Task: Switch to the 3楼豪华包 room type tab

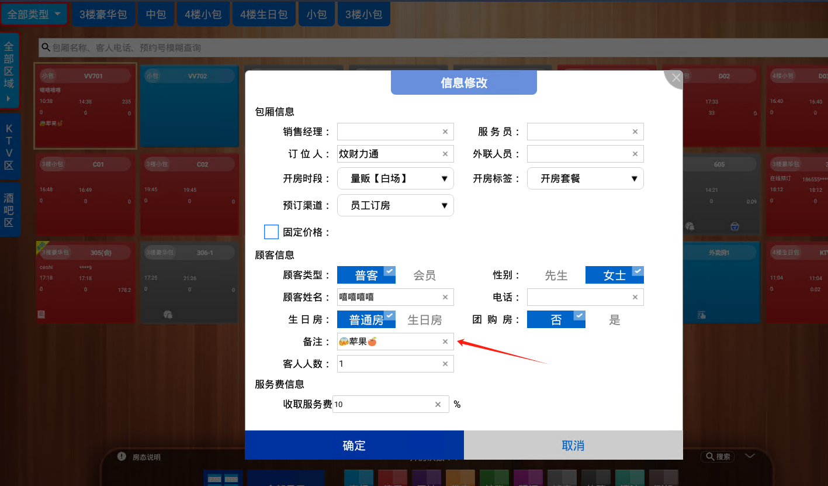Action: point(103,14)
